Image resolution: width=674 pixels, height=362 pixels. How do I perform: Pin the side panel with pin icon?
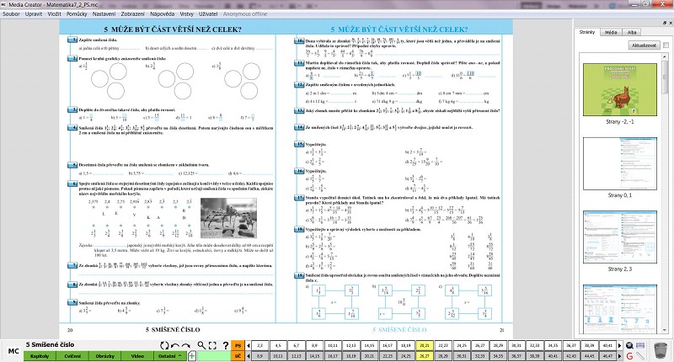click(x=665, y=23)
